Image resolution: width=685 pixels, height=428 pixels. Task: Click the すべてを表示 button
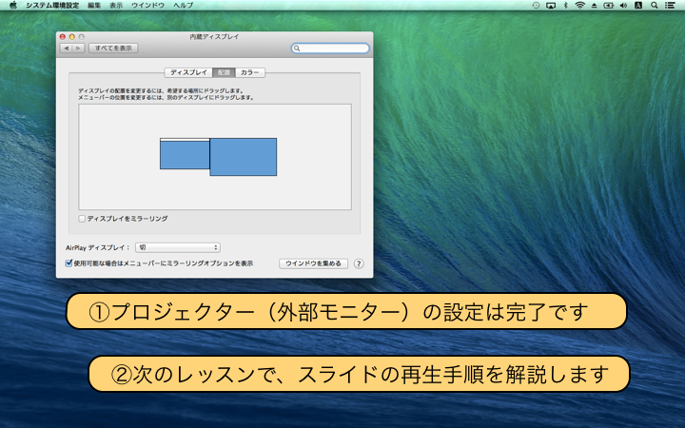coord(113,49)
